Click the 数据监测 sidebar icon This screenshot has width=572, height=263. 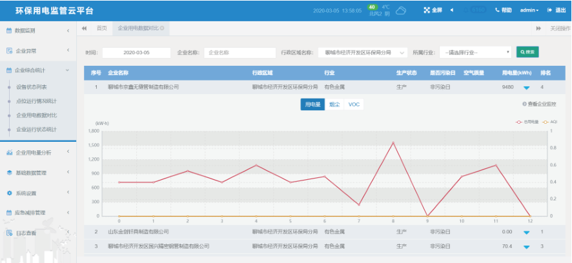(9, 30)
